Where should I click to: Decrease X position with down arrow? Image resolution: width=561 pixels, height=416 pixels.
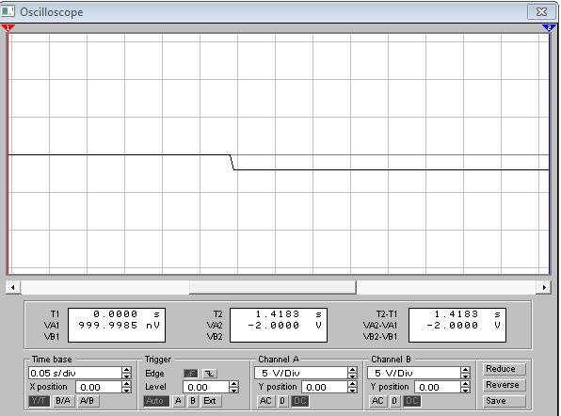126,390
